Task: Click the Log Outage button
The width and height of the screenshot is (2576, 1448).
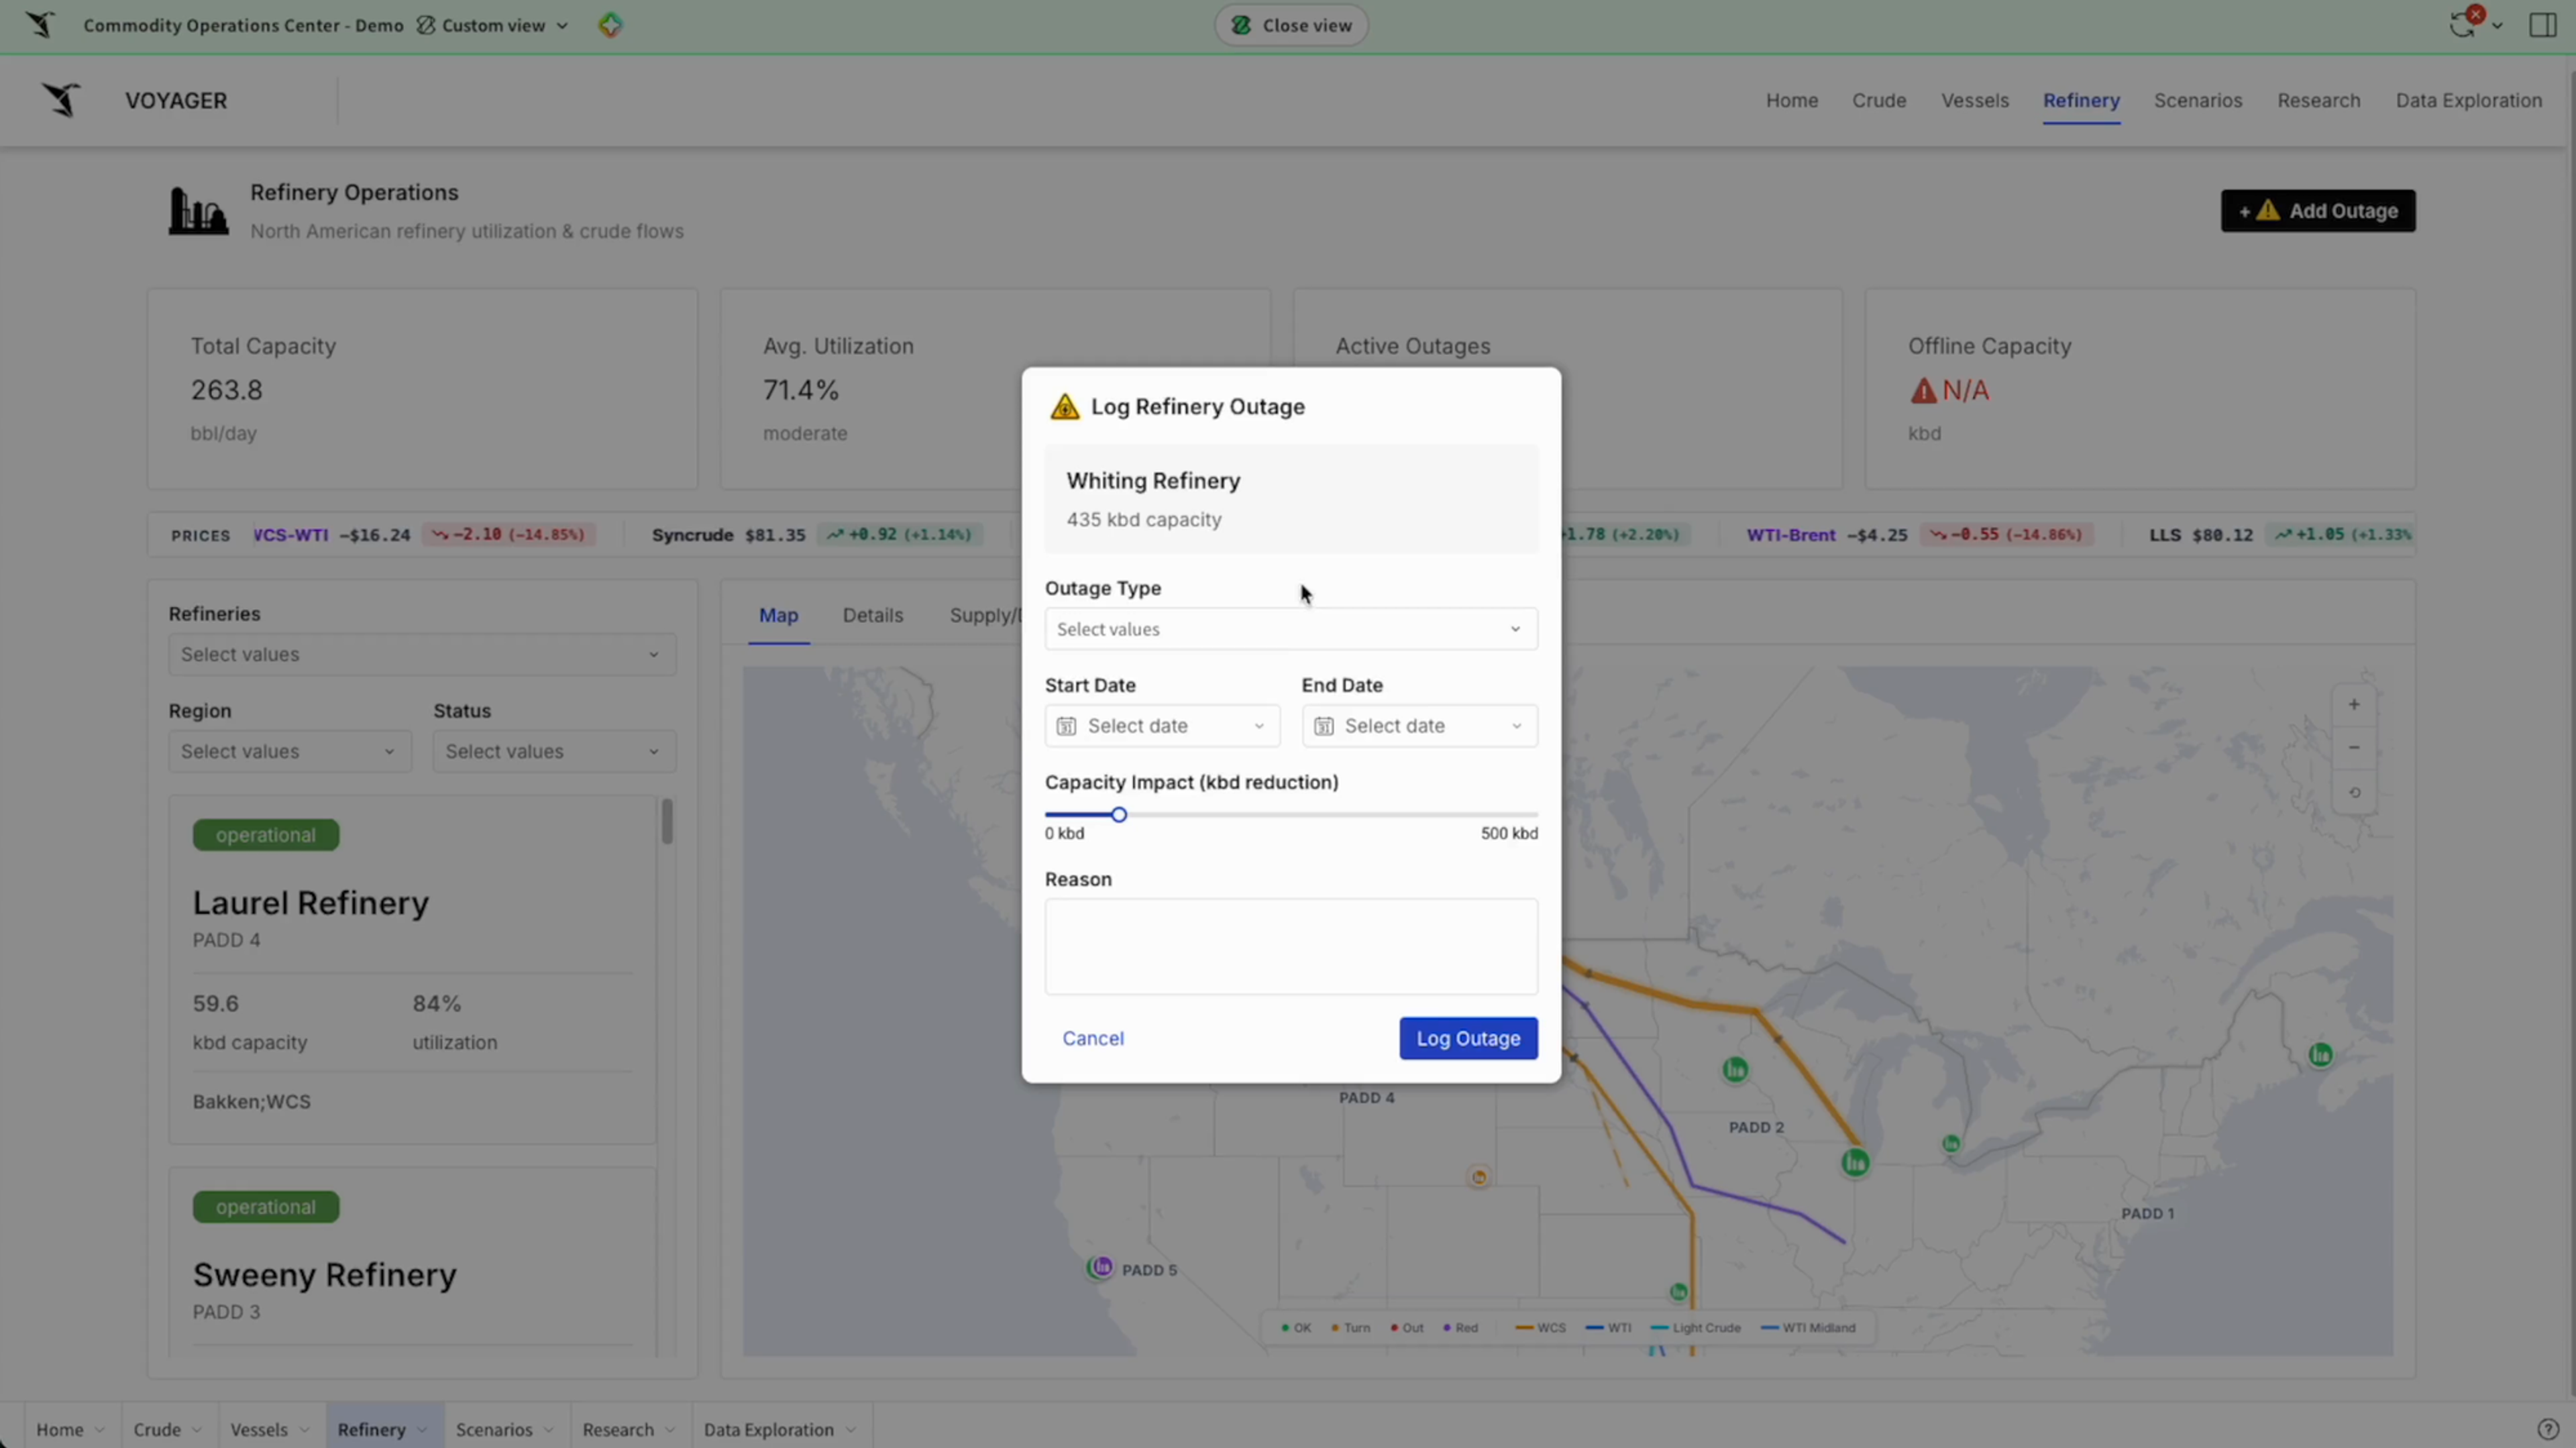Action: [1468, 1038]
